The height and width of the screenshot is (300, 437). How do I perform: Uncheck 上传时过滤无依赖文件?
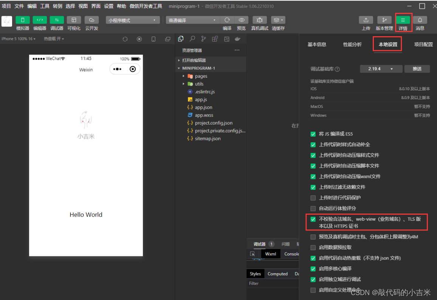click(x=313, y=187)
